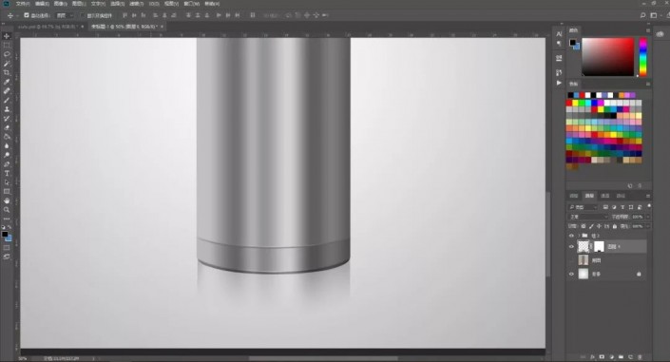Screen dimensions: 670x362
Task: Click the foreground color swatch in toolbox
Action: click(5, 234)
